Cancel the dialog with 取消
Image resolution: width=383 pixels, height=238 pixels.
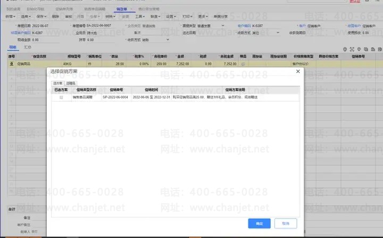286,223
